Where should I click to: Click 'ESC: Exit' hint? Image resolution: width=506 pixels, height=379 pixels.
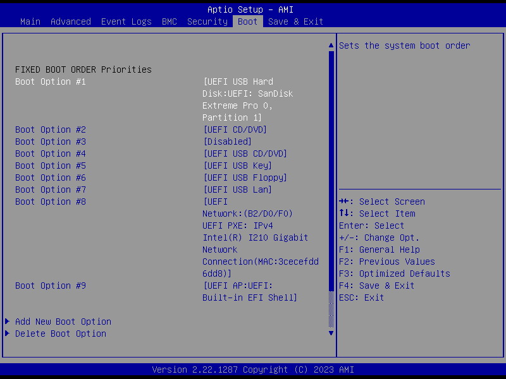(361, 298)
